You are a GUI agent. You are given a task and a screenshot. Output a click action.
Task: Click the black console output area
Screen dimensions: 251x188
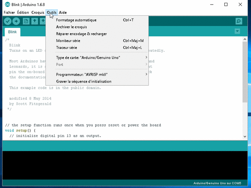125,165
